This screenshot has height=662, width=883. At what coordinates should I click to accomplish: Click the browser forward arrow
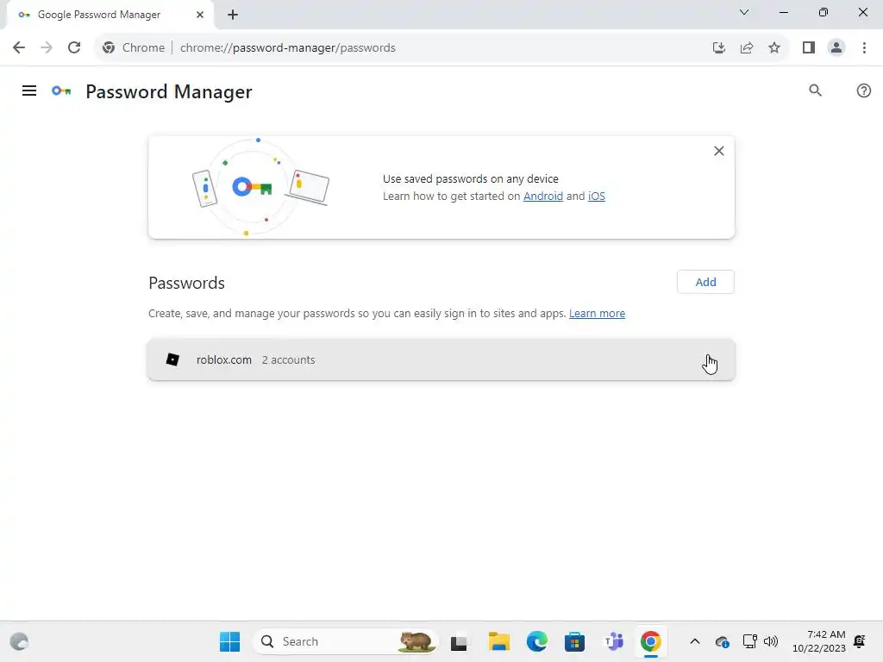coord(47,47)
